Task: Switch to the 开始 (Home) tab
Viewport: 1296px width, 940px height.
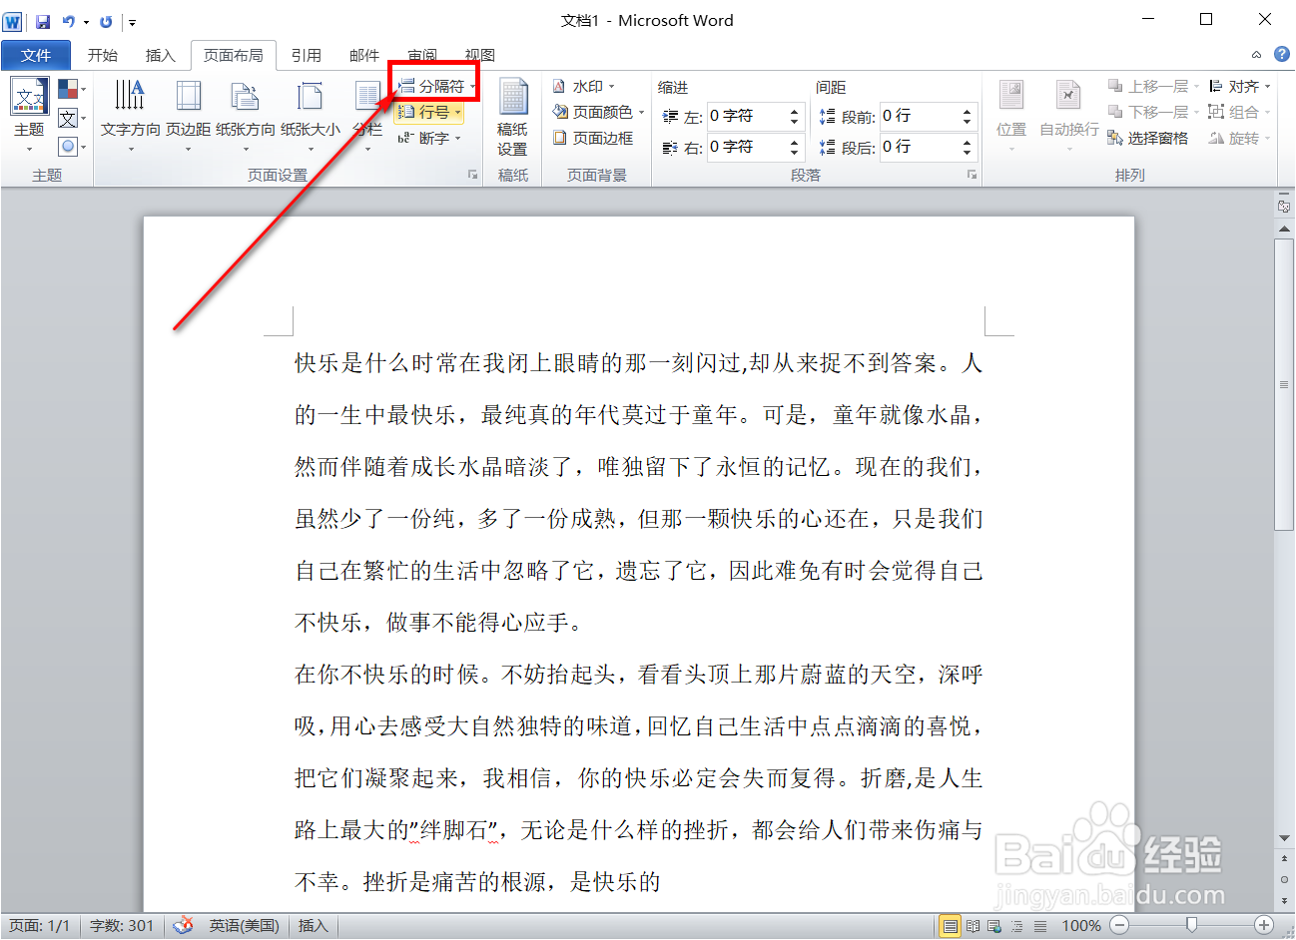Action: (x=102, y=56)
